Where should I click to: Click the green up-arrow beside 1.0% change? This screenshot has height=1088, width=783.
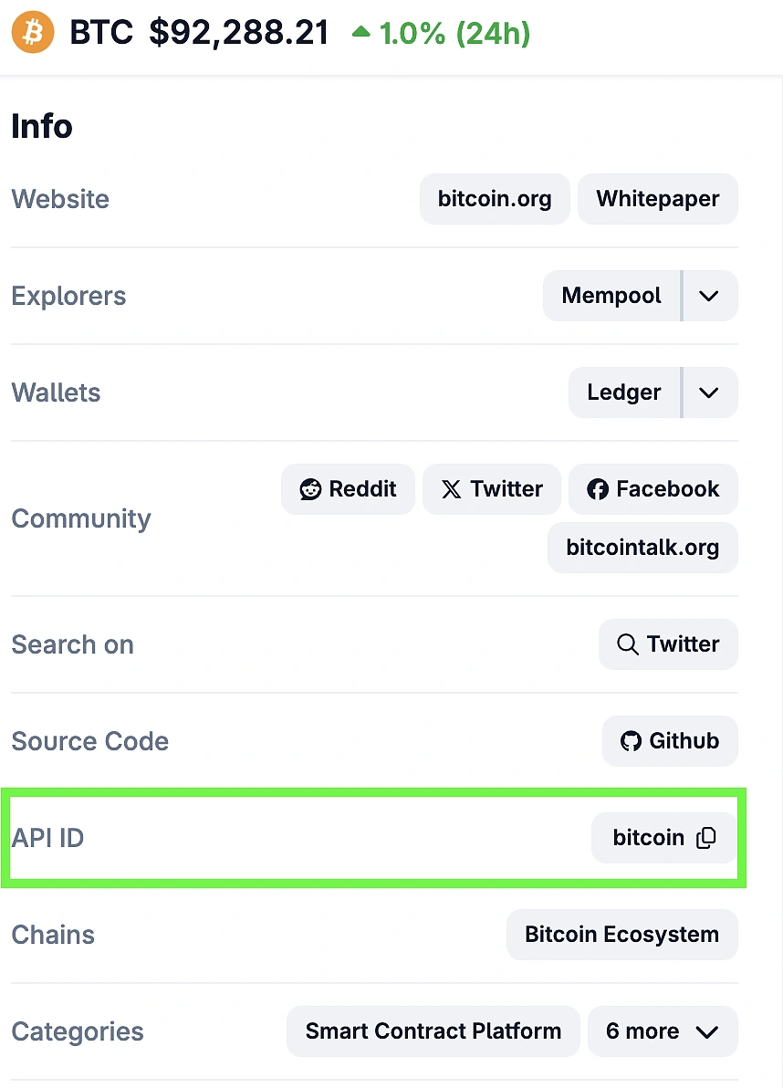pyautogui.click(x=360, y=30)
